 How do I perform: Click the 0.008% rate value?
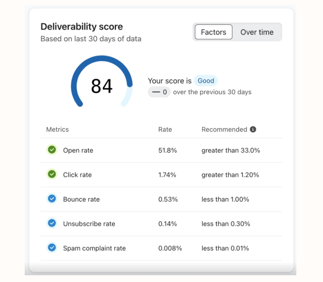point(170,249)
